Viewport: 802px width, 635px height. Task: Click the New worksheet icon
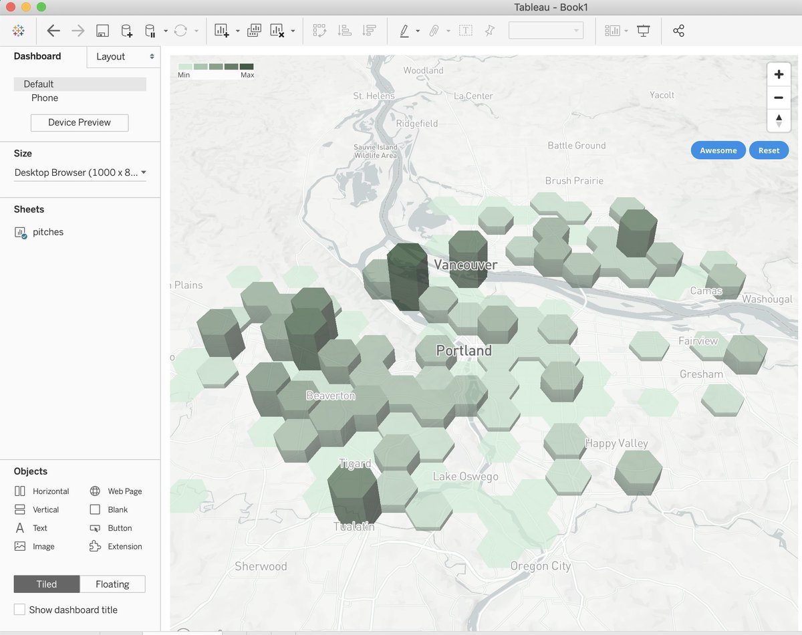222,31
